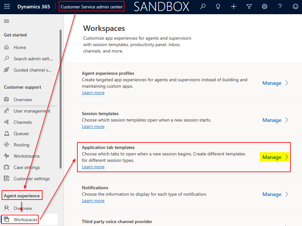Click Learn more under Notifications
Viewport: 302px width, 226px height.
click(93, 201)
